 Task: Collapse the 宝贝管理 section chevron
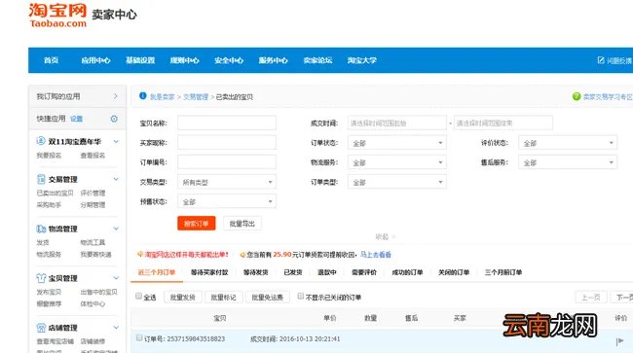116,278
